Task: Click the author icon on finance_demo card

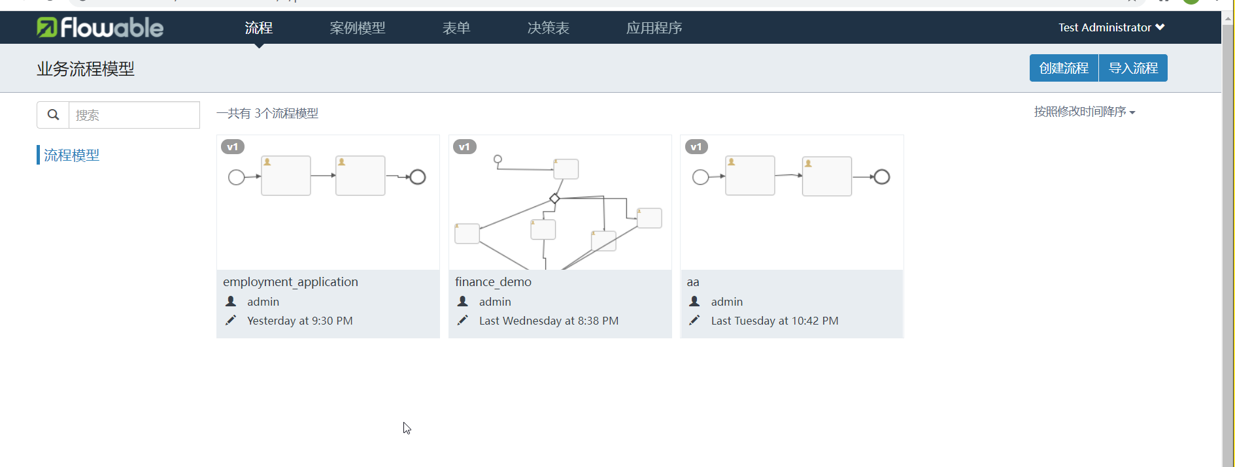Action: pyautogui.click(x=462, y=301)
